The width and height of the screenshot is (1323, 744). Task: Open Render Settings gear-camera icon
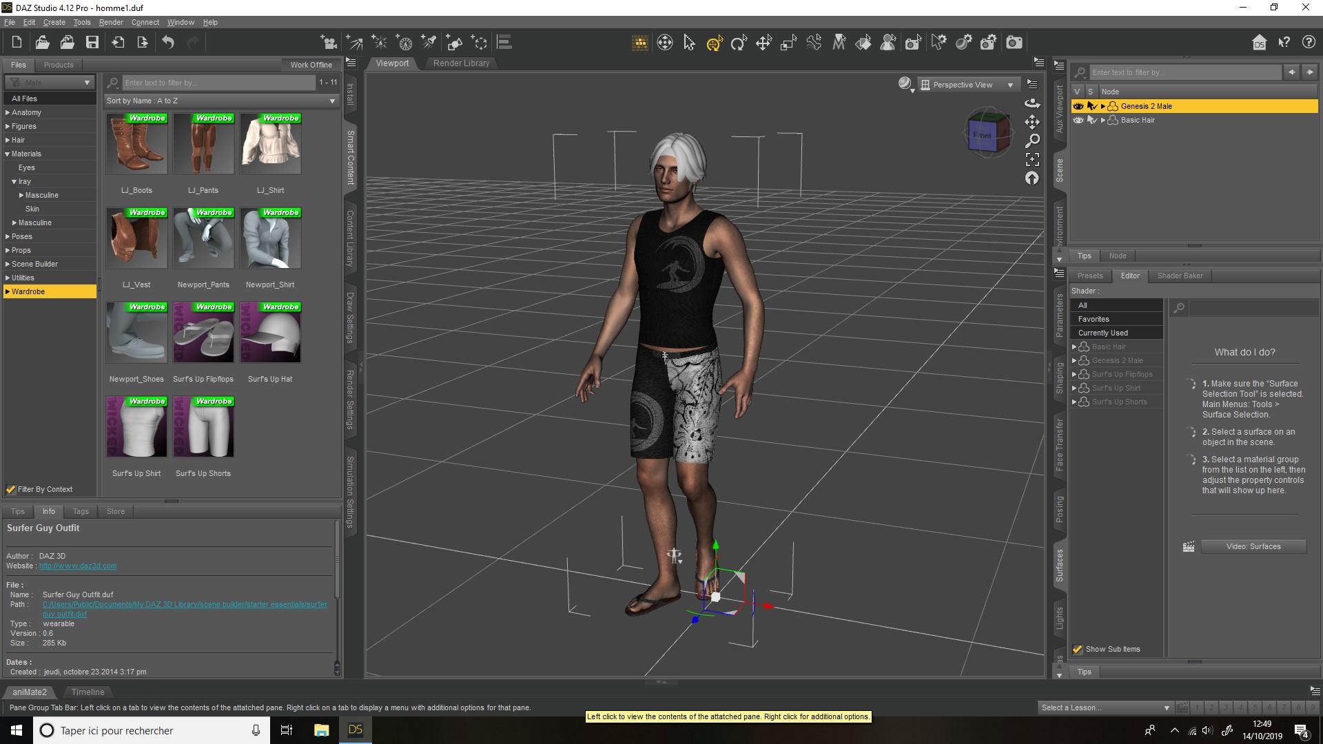tap(988, 43)
